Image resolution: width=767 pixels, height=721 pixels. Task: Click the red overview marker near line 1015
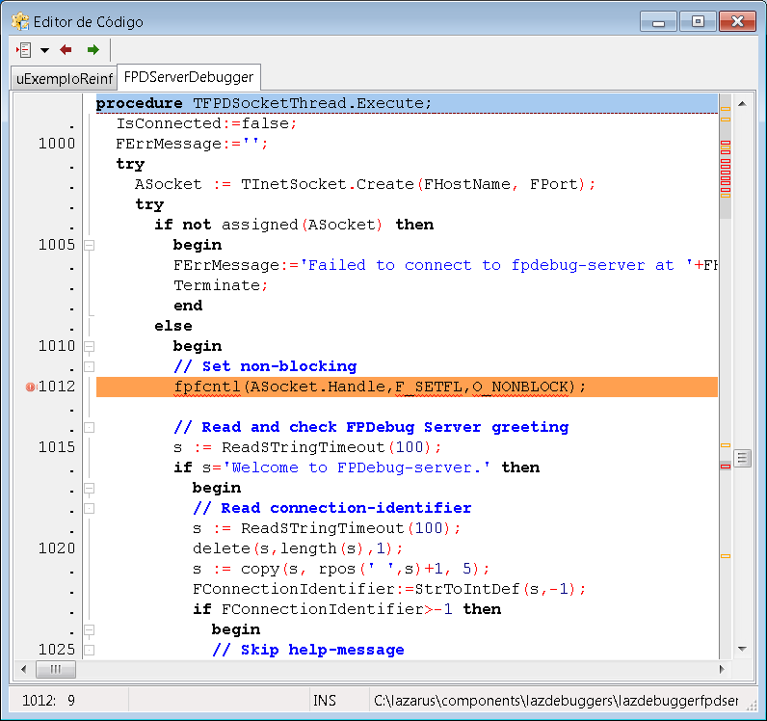(x=726, y=467)
